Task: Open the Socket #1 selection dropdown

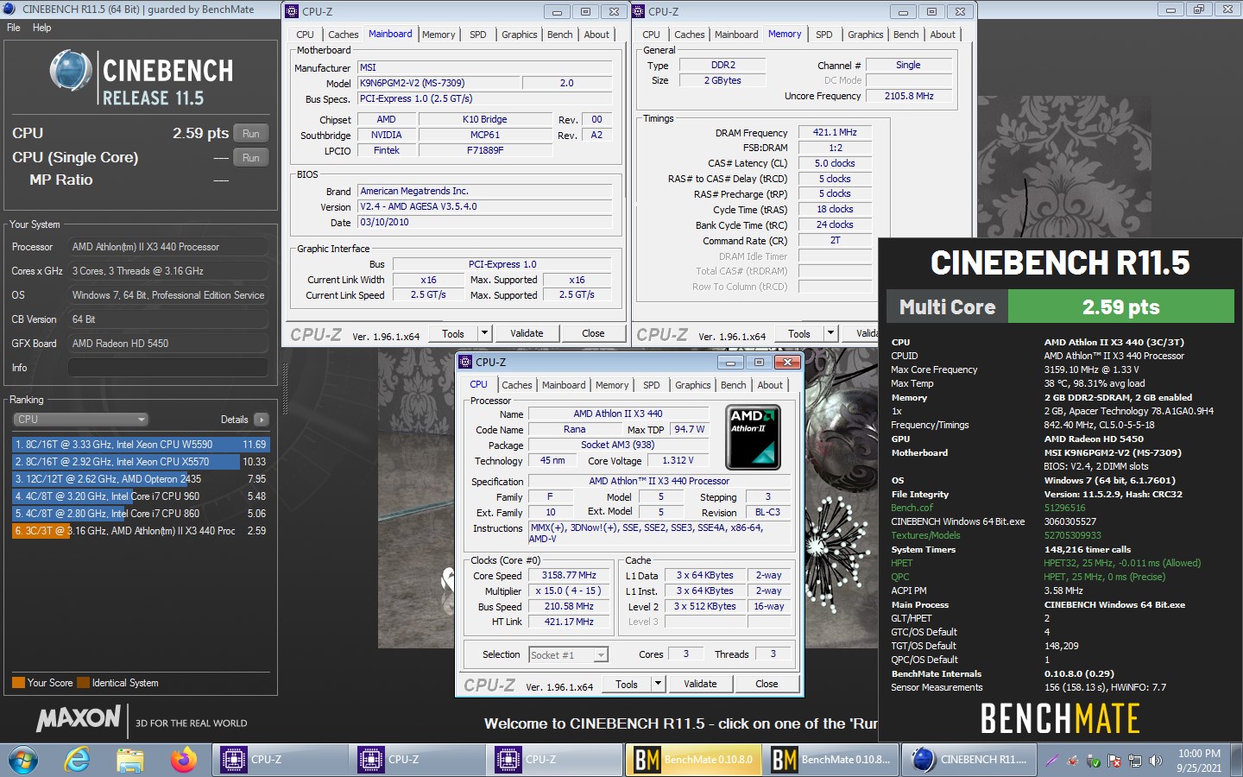Action: pos(569,655)
